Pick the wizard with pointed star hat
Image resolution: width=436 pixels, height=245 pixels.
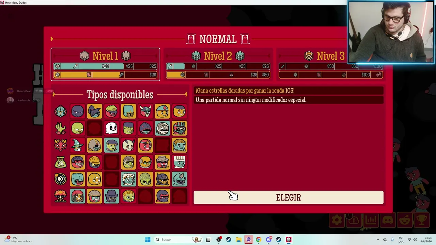coord(78,145)
